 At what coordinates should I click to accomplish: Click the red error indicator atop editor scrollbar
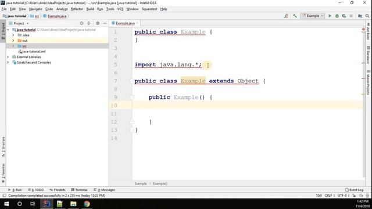pos(363,30)
